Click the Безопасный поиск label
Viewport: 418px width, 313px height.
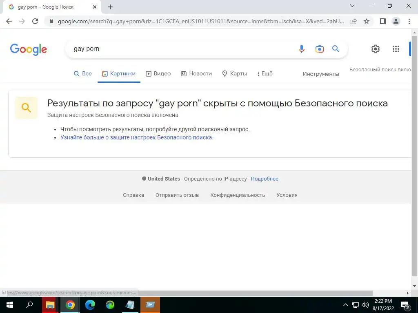(x=380, y=69)
